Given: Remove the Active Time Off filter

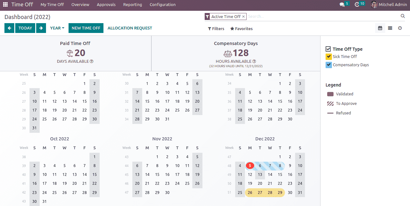Looking at the screenshot, I should (x=243, y=16).
